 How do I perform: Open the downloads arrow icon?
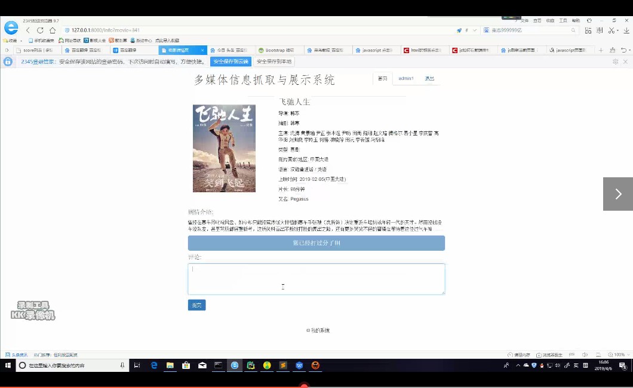click(626, 30)
